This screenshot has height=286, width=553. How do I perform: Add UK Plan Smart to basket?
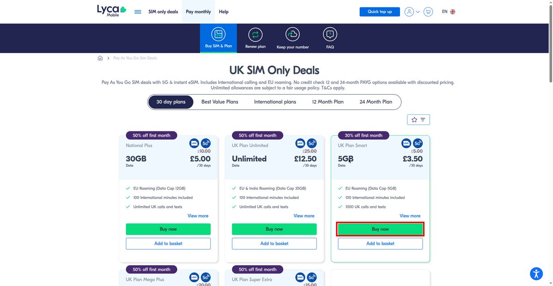(380, 244)
